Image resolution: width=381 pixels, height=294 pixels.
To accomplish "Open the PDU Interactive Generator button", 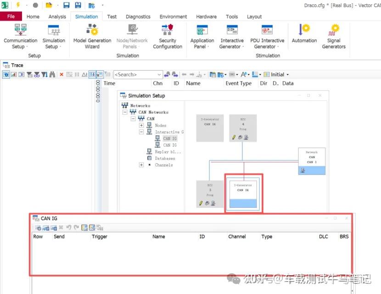I will point(267,36).
